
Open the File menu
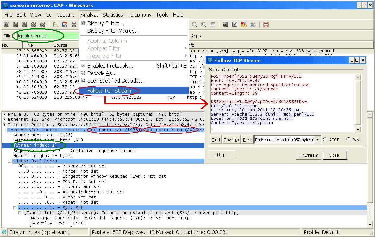pyautogui.click(x=8, y=15)
